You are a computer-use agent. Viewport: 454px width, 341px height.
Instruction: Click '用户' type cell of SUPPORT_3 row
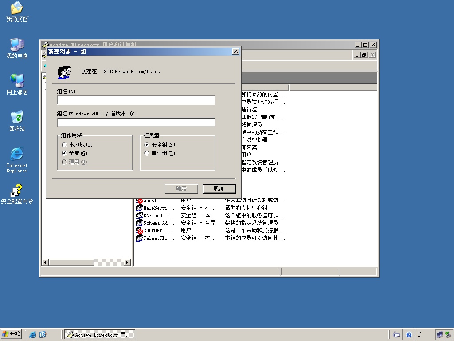186,230
